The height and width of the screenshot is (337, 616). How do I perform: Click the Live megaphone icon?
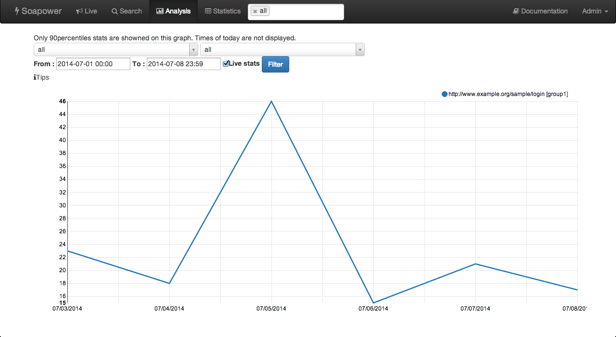(x=79, y=11)
